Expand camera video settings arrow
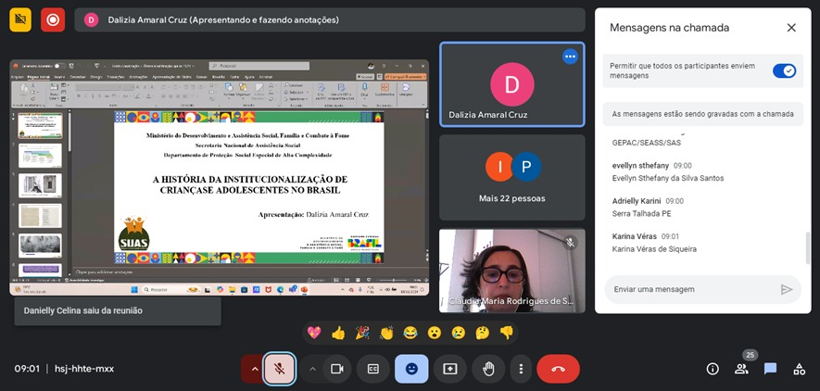Viewport: 820px width, 391px height. (312, 369)
